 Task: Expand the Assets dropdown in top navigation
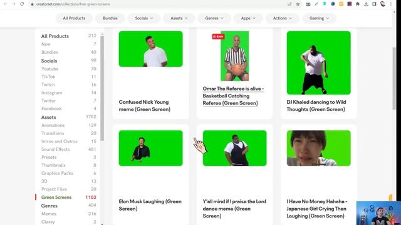(179, 18)
